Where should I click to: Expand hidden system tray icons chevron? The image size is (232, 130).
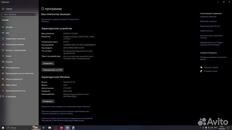pos(200,128)
